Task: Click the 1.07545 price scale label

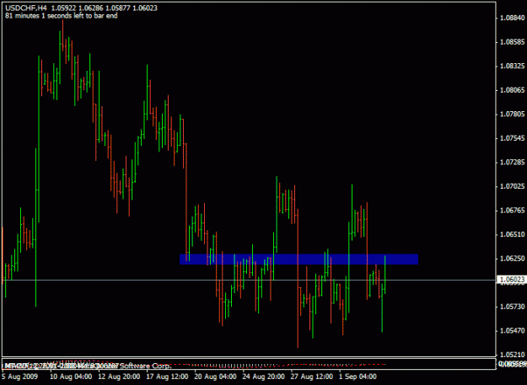Action: click(512, 138)
